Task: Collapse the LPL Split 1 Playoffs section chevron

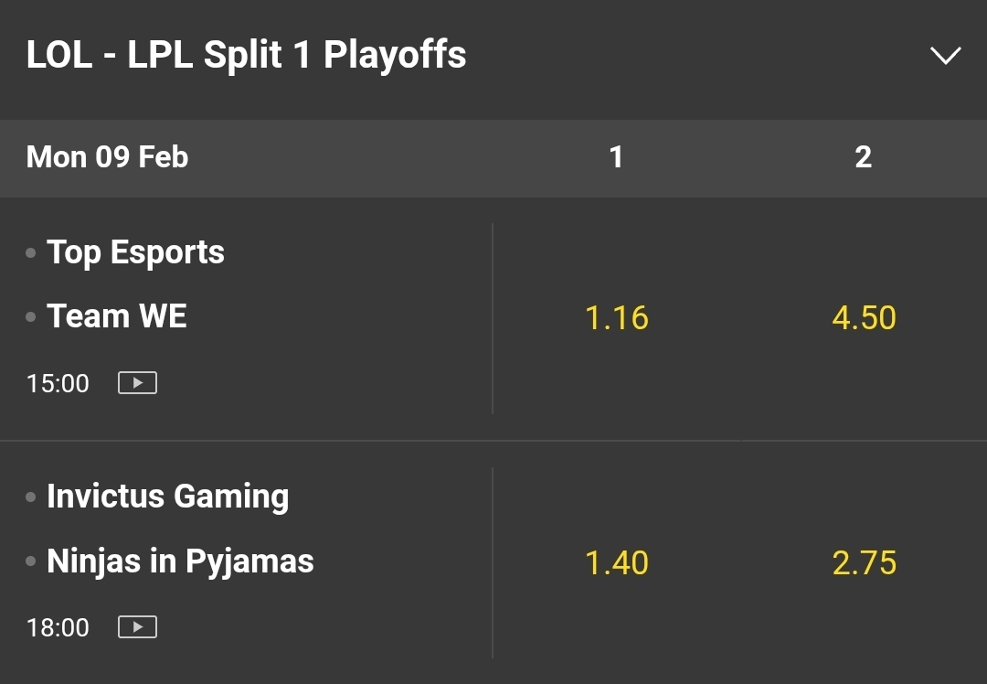Action: pos(945,56)
